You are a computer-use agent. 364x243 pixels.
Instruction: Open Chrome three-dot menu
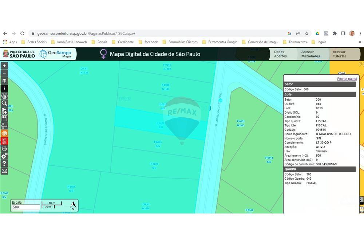click(360, 33)
